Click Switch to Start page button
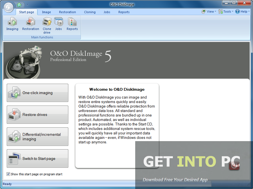The image size is (253, 189). (37, 158)
